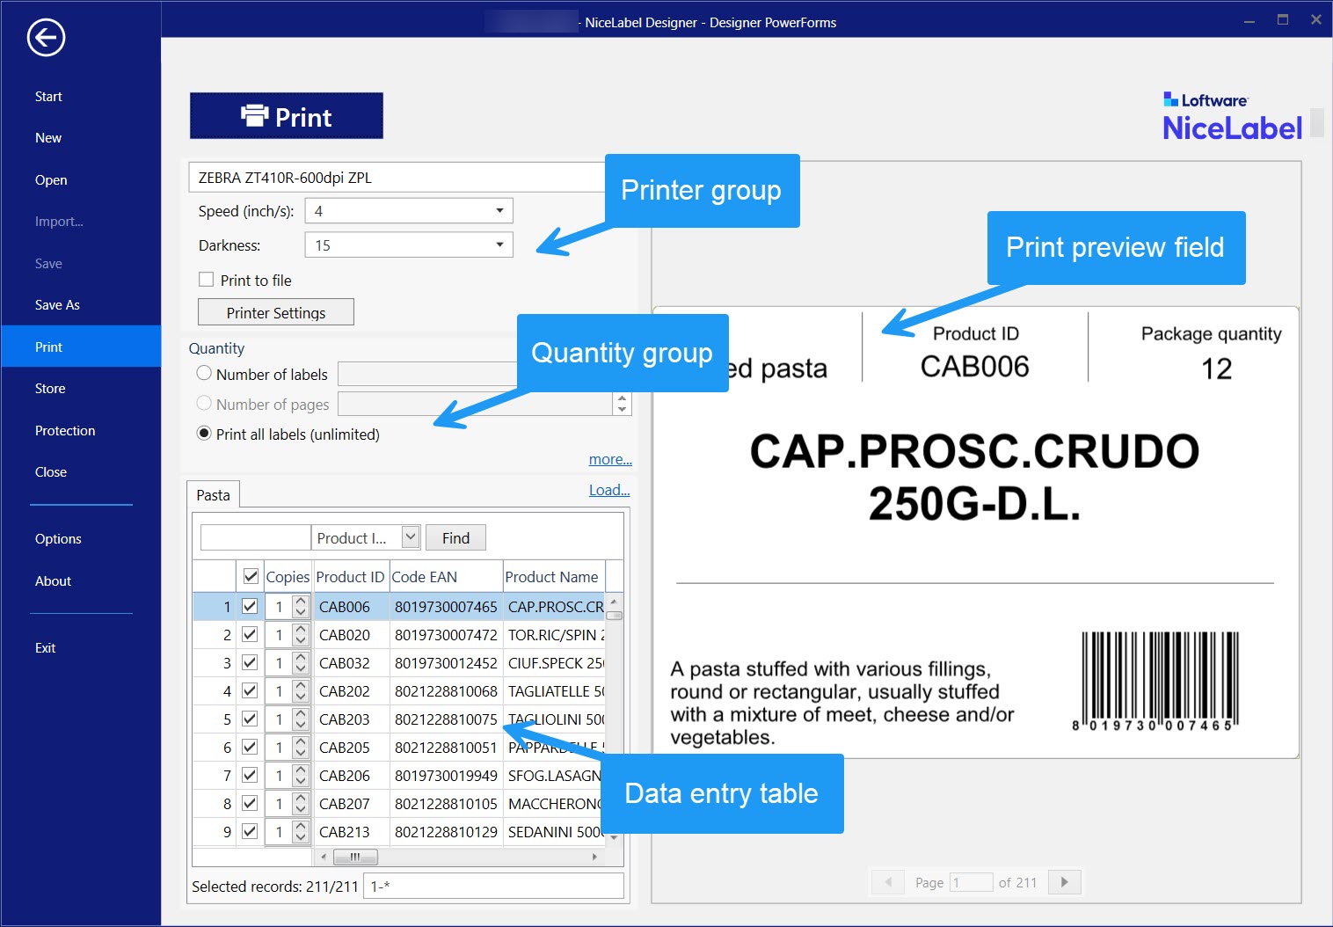Open Printer Settings
The height and width of the screenshot is (927, 1333).
pyautogui.click(x=276, y=312)
